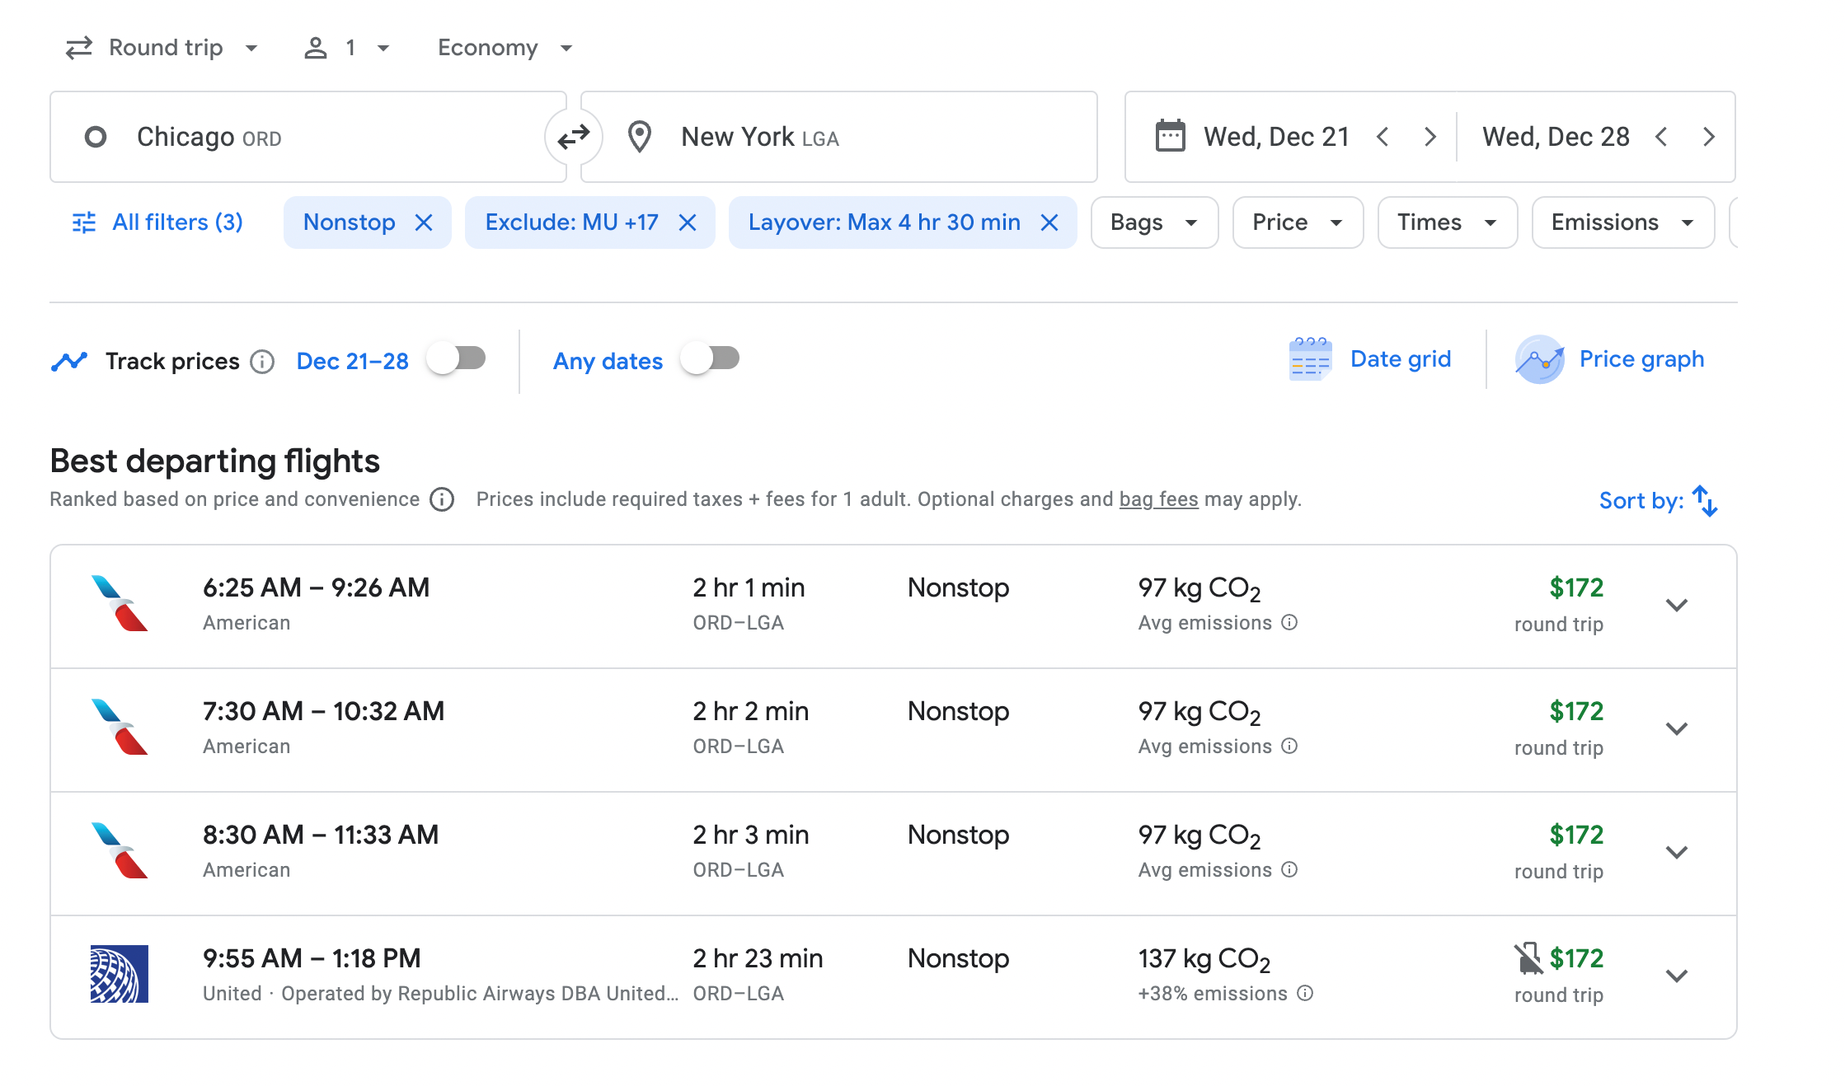Toggle Track prices for Dec 21-28
The width and height of the screenshot is (1845, 1086).
click(457, 359)
